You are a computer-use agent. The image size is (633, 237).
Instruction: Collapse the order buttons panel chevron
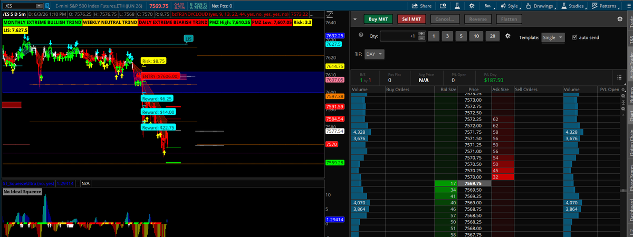click(x=356, y=19)
